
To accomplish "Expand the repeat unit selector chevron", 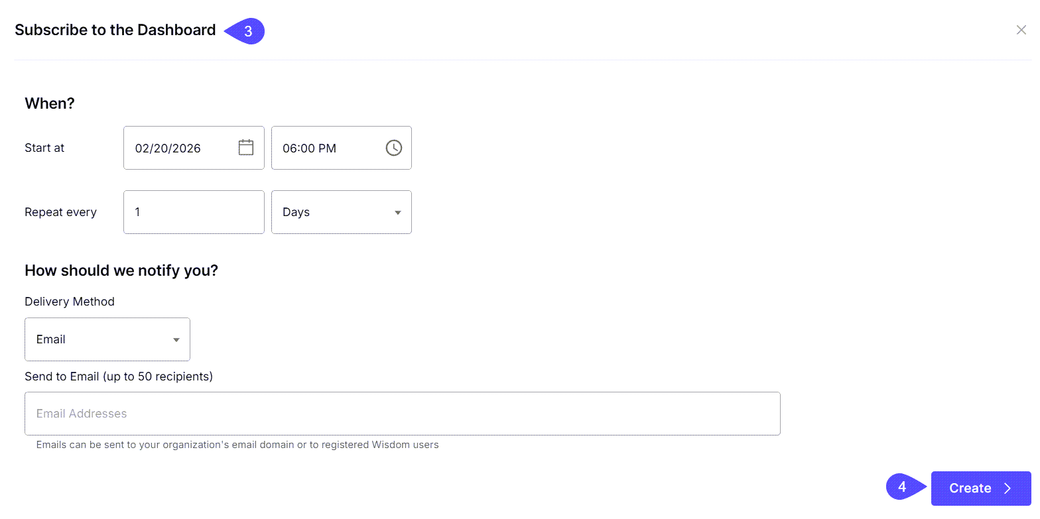I will point(397,211).
